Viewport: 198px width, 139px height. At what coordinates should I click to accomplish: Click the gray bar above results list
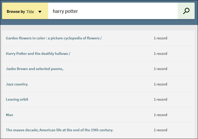click(99, 28)
